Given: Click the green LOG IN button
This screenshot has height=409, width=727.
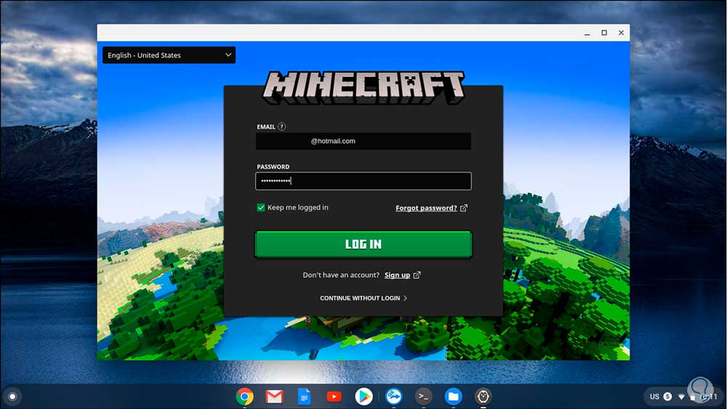Looking at the screenshot, I should [x=363, y=244].
